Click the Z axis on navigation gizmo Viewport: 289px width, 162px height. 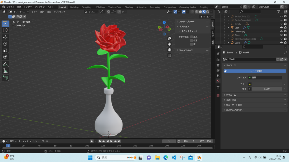pyautogui.click(x=164, y=22)
